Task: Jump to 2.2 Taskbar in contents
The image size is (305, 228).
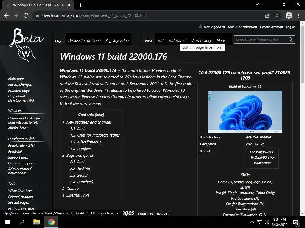Action: (x=80, y=169)
